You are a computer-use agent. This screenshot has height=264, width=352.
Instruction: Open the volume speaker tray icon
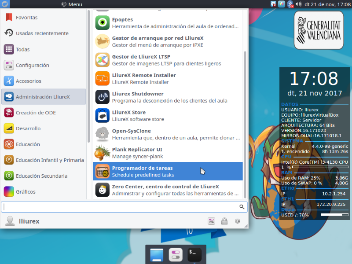[x=298, y=4]
